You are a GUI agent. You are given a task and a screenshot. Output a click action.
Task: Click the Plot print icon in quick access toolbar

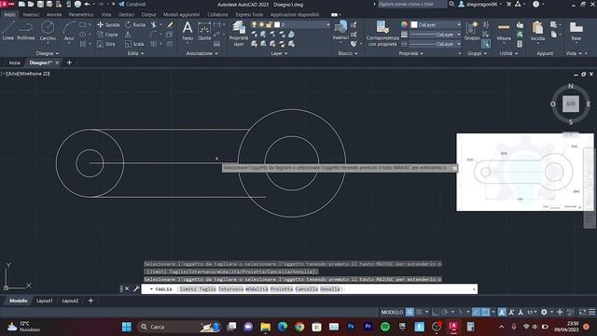pos(77,4)
